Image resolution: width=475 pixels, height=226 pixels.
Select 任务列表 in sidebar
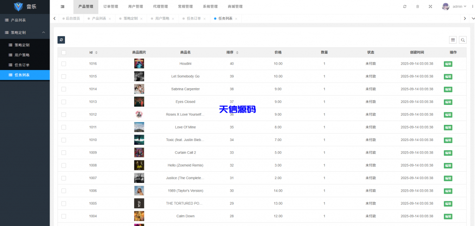coord(25,75)
